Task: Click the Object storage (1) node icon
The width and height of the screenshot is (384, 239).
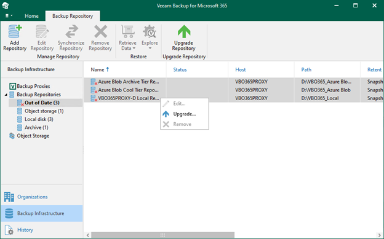Action: (20, 111)
